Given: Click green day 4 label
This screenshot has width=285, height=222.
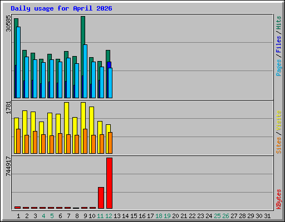Looking at the screenshot, I should pos(43,216).
